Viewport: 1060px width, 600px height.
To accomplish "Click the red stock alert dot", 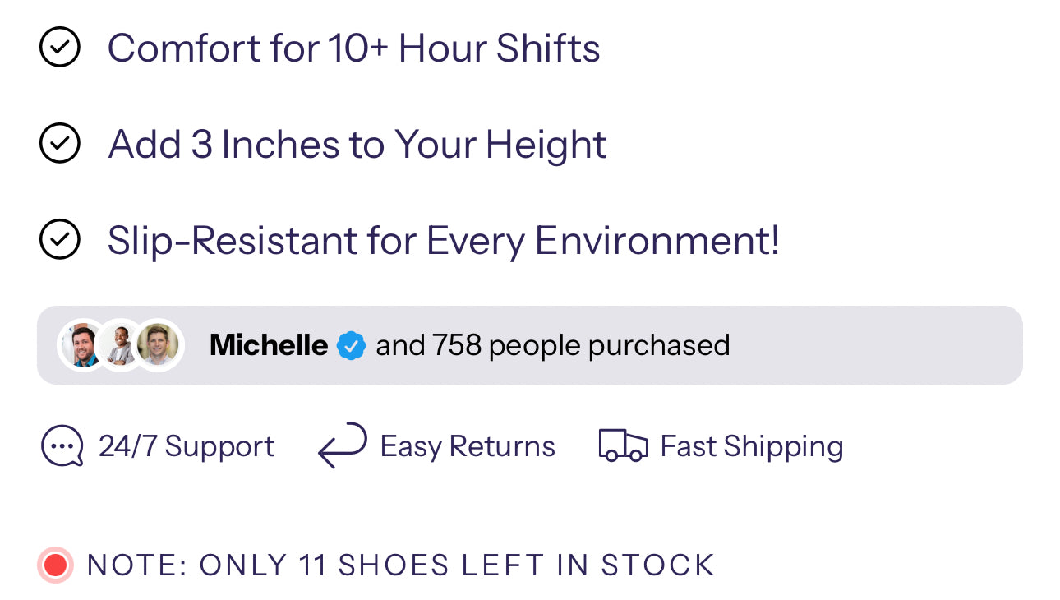I will [x=56, y=565].
